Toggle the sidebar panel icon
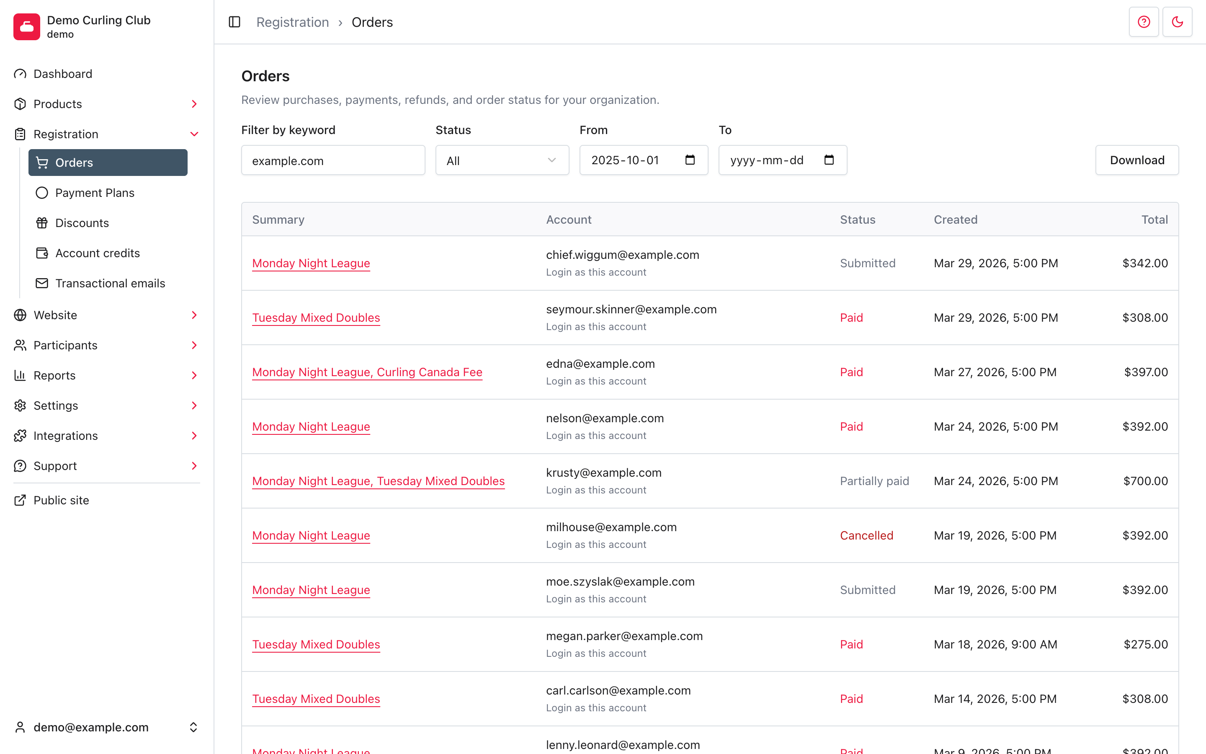 [x=234, y=22]
